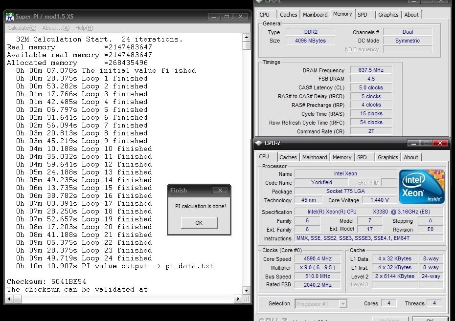Click the 2040.2 MHz rated FSB value
The image size is (455, 321).
[318, 285]
